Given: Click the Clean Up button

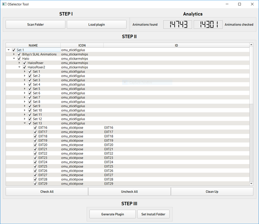Looking at the screenshot, I should click(212, 192).
